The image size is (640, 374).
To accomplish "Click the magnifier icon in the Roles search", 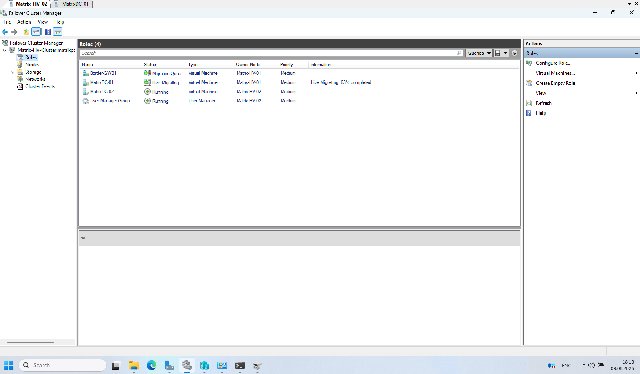I will click(459, 53).
